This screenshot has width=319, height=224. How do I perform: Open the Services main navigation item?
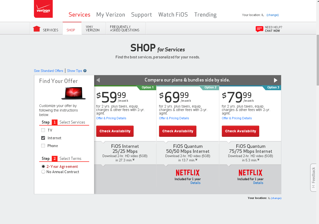click(x=79, y=15)
